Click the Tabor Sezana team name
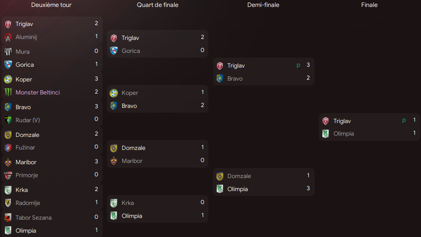 [33, 218]
